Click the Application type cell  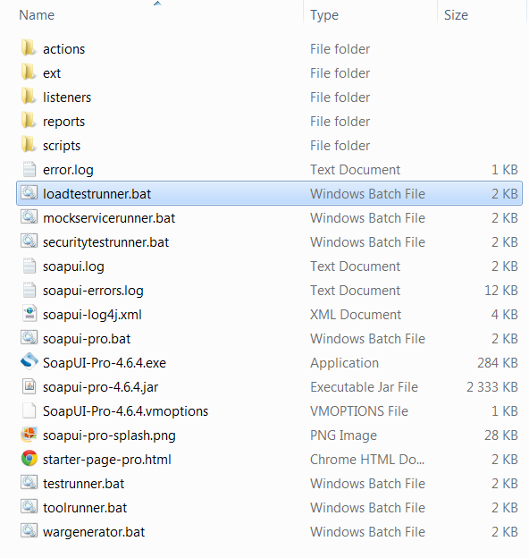point(345,363)
